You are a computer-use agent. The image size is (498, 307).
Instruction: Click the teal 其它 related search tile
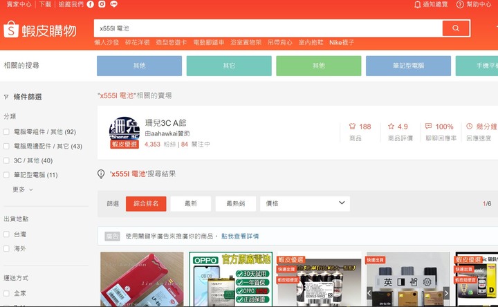tap(229, 66)
